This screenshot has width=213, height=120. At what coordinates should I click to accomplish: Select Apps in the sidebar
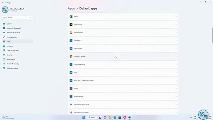[17, 41]
